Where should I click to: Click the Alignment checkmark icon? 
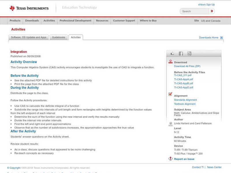point(170,93)
